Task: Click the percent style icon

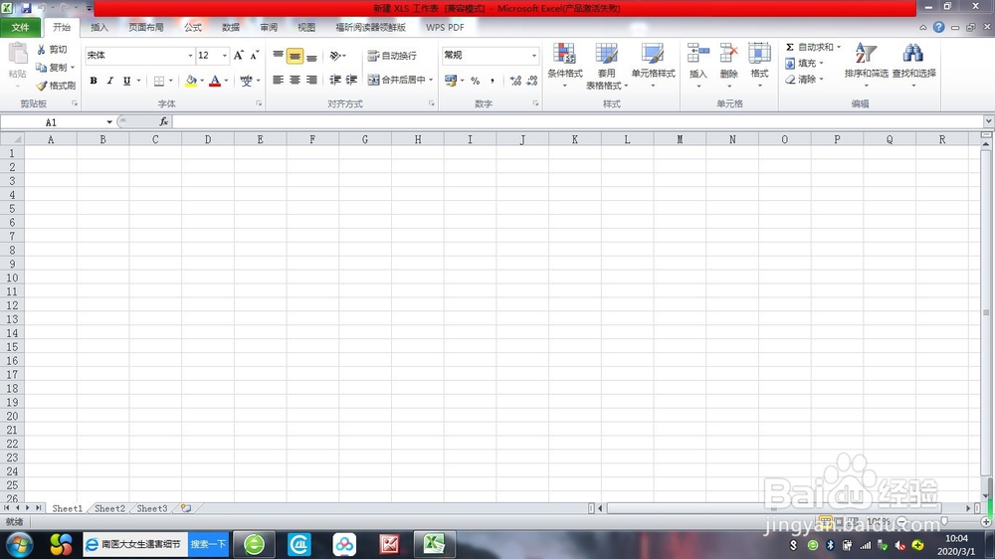Action: pyautogui.click(x=475, y=81)
